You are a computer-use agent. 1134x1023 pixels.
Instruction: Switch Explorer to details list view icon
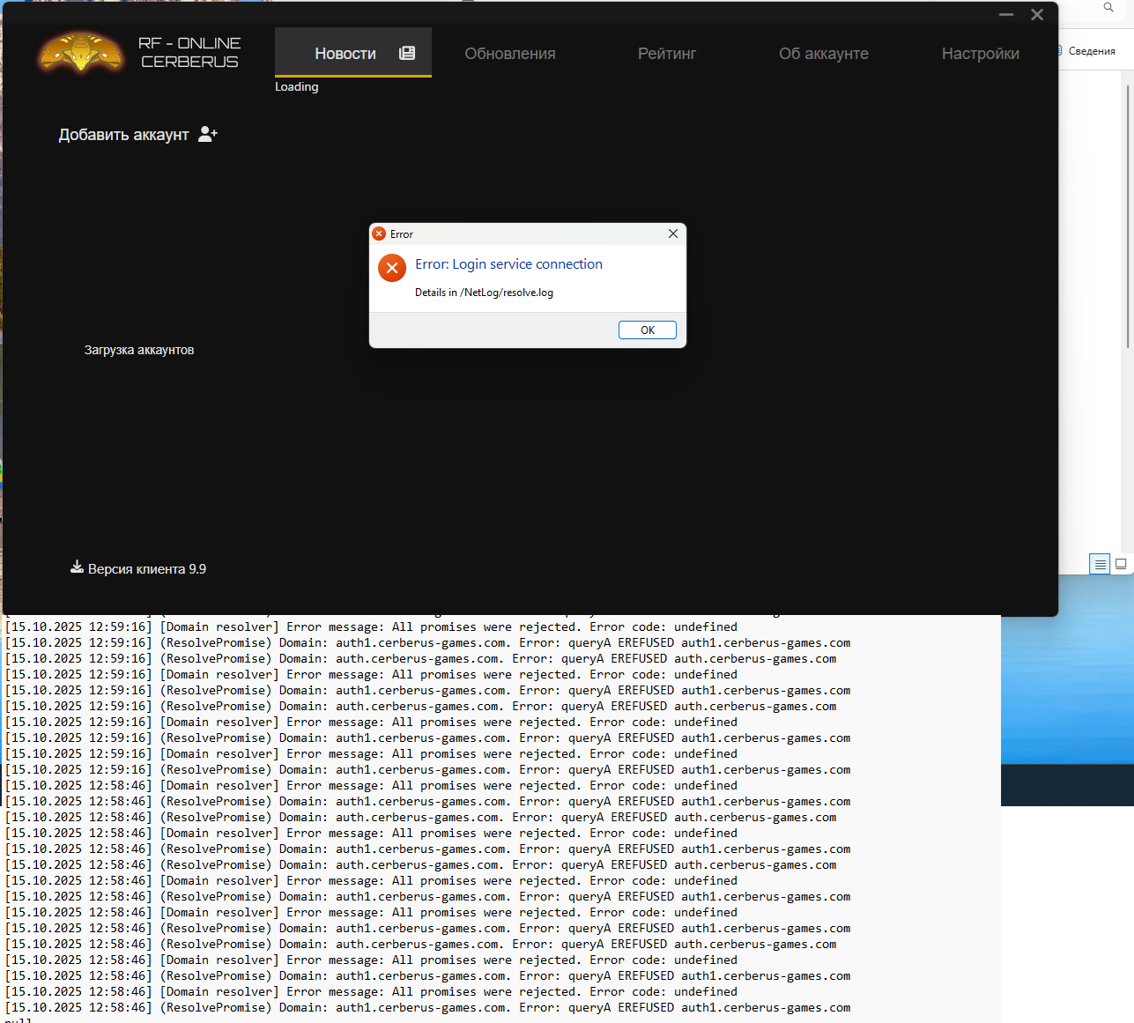pos(1100,564)
